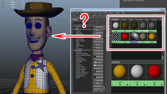The width and height of the screenshot is (167, 94).
Task: Select the Legacy tree item
Action: click(78, 78)
